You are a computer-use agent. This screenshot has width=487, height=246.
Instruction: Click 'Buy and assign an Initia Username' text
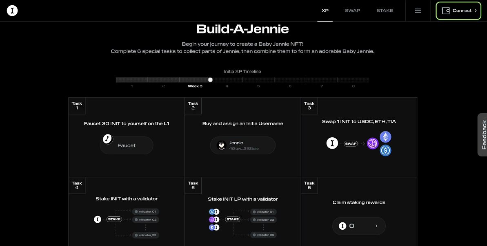[243, 123]
